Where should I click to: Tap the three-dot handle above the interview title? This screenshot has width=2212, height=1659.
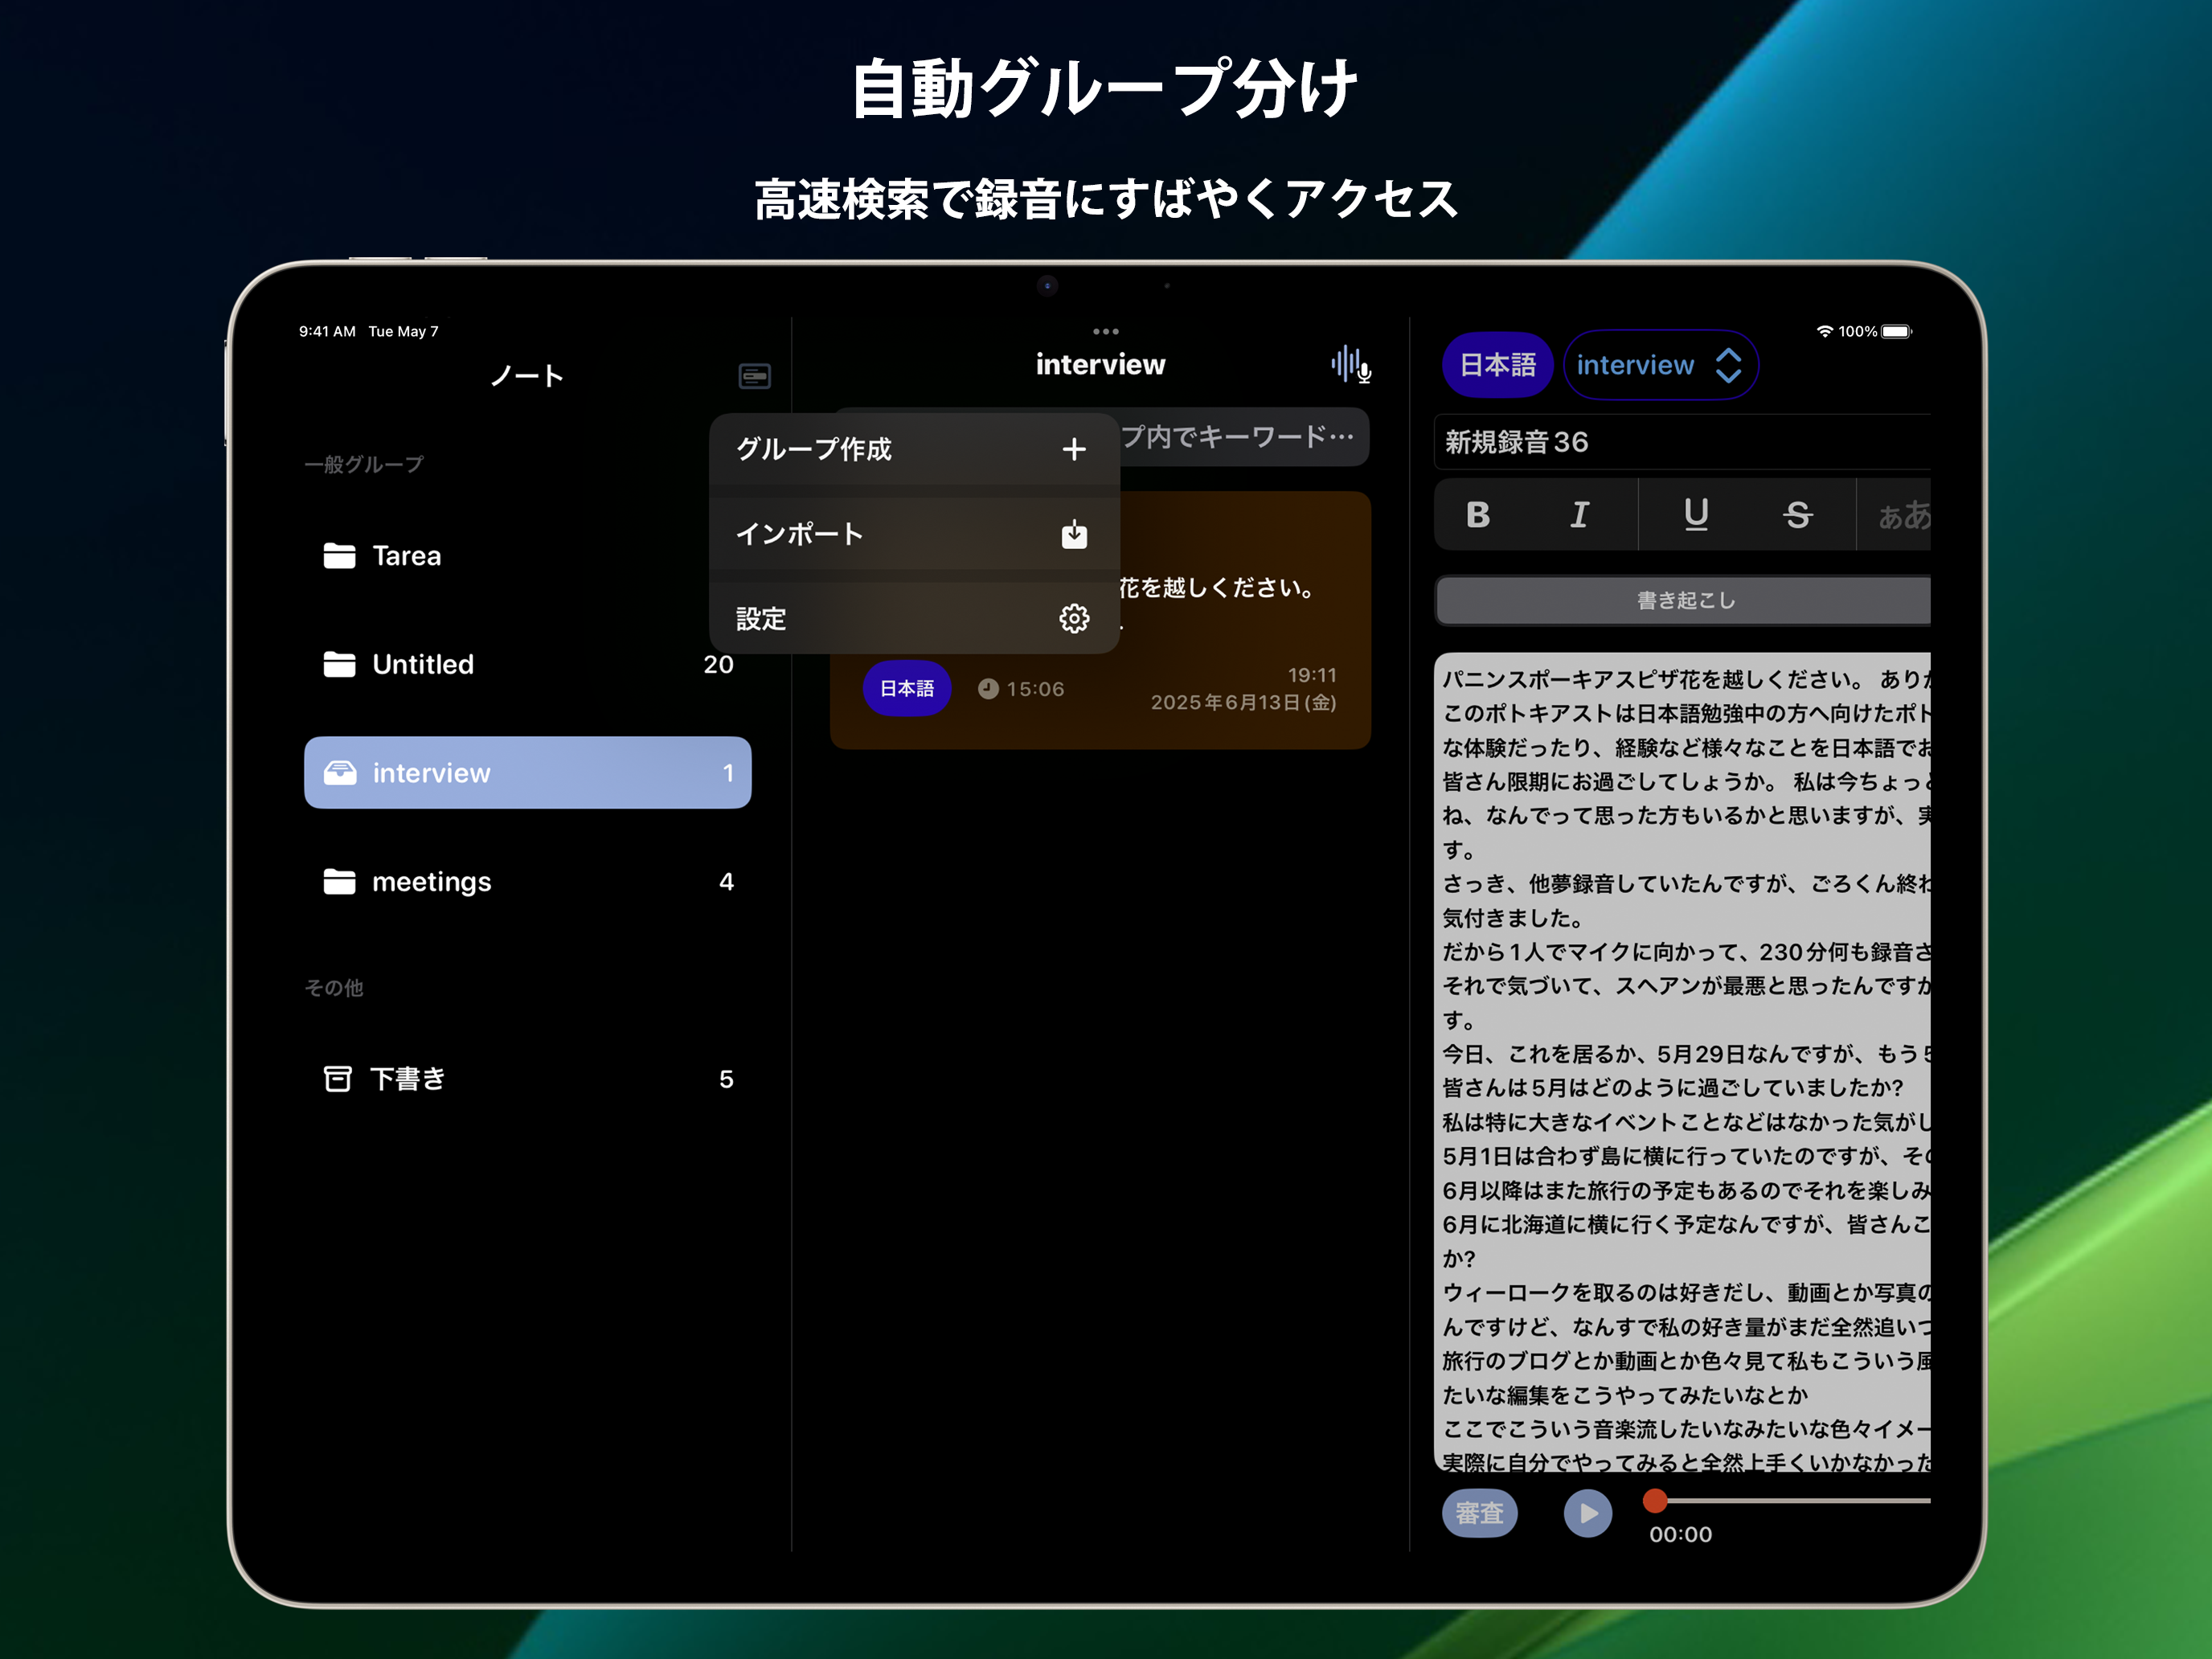tap(1105, 331)
